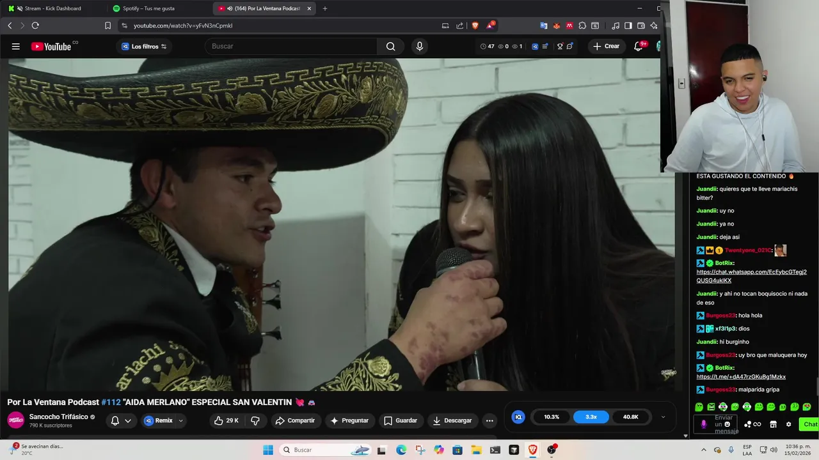Viewport: 819px width, 460px height.
Task: Open the Kick chat shop icon
Action: click(773, 424)
